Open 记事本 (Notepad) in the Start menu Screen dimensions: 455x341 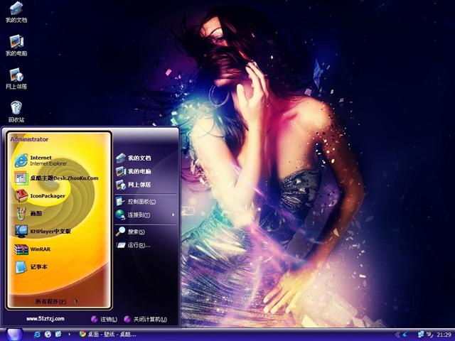pos(36,268)
